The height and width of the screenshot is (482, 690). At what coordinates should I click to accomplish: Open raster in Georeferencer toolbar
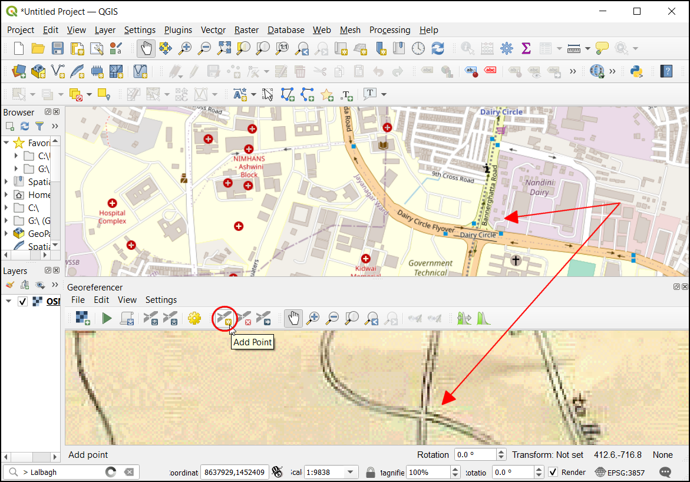(x=82, y=318)
